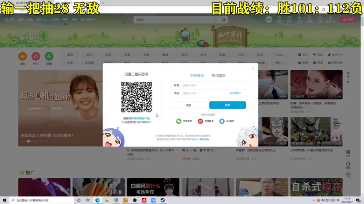Open Microsoft Edge from taskbar
Screen dimensions: 364x204
tap(97, 200)
